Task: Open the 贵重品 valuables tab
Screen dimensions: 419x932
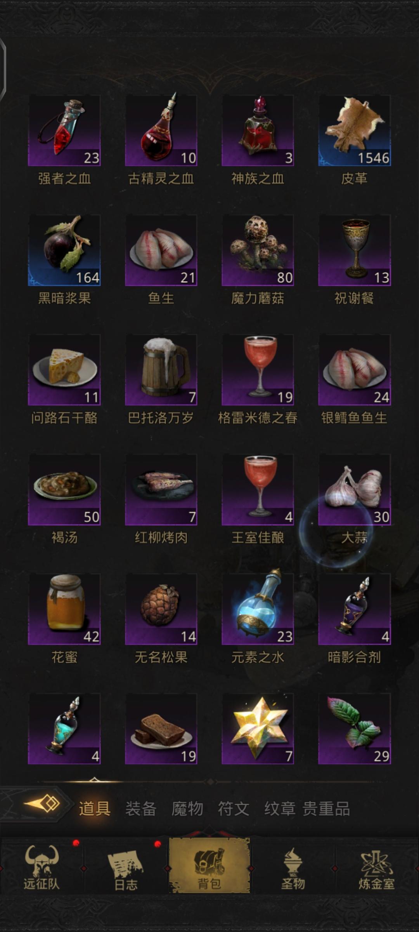Action: click(x=326, y=809)
